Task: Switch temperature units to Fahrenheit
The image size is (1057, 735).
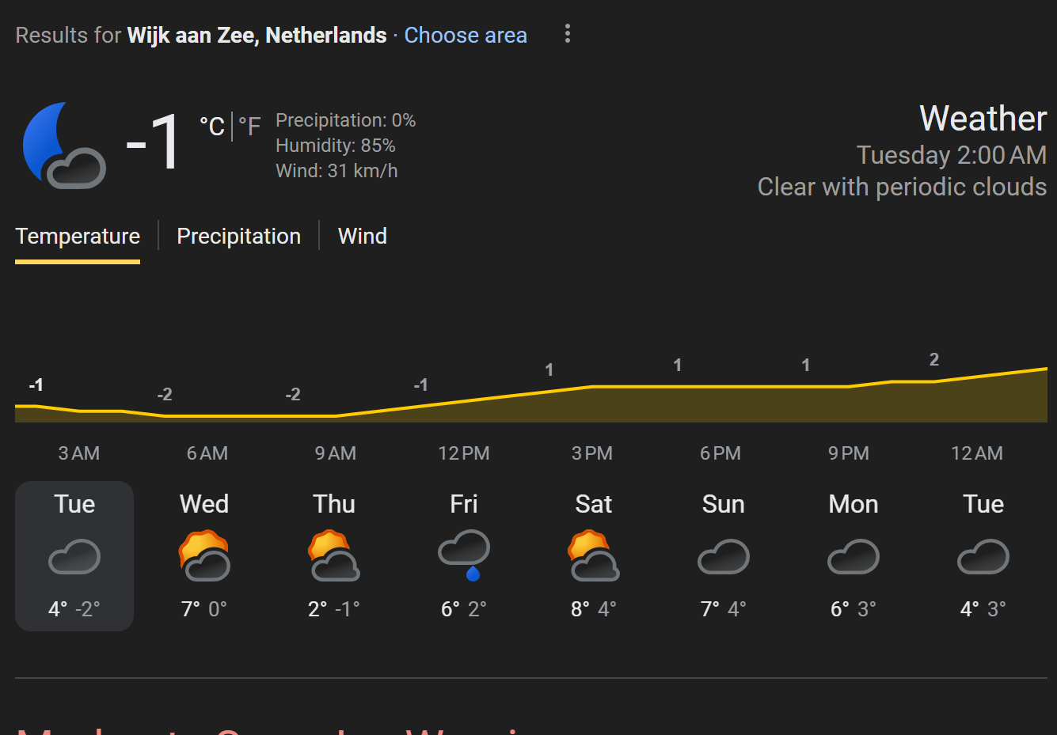Action: [249, 126]
